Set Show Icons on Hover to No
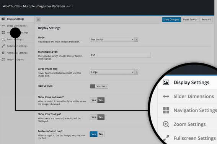 [x=101, y=100]
